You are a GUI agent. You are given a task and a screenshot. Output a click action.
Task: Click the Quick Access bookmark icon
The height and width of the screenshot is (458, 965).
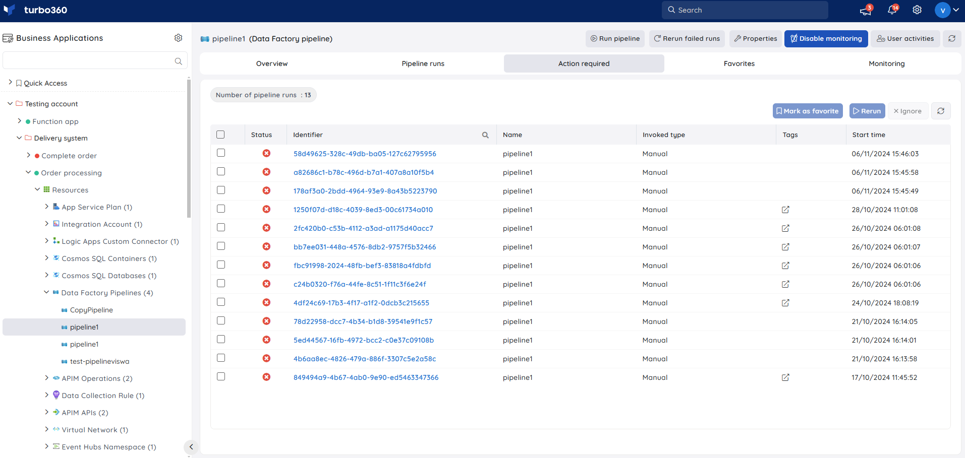(19, 83)
